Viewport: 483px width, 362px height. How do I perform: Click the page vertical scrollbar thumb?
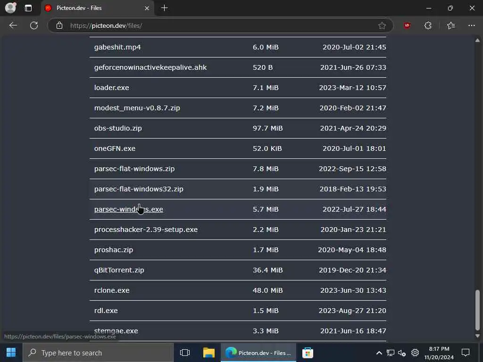477,310
